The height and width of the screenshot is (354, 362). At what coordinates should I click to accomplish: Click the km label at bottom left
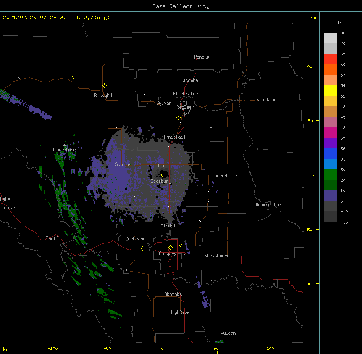(x=6, y=349)
